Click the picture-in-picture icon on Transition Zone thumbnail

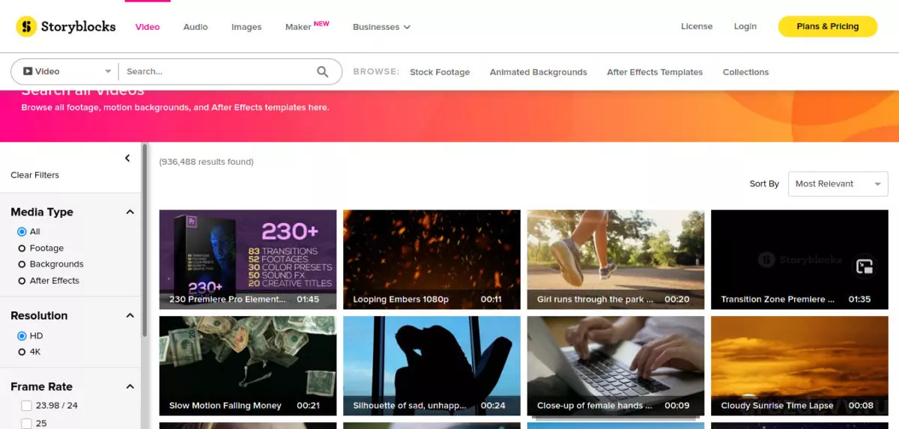click(865, 266)
